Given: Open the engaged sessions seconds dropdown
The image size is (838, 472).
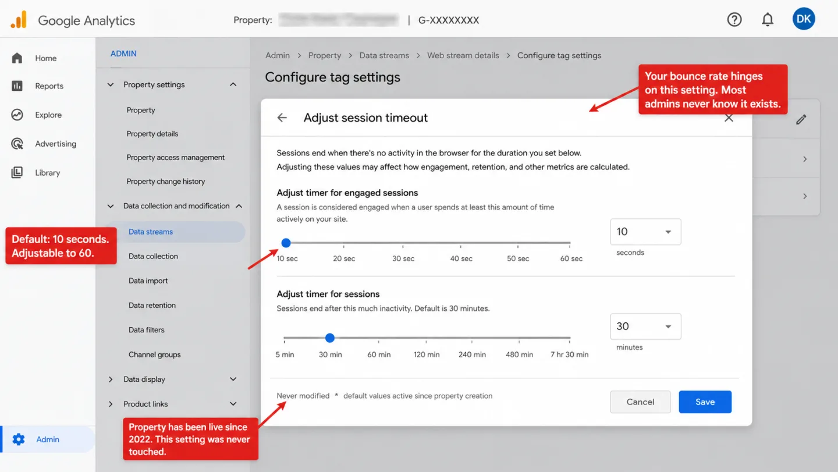Looking at the screenshot, I should pyautogui.click(x=645, y=232).
